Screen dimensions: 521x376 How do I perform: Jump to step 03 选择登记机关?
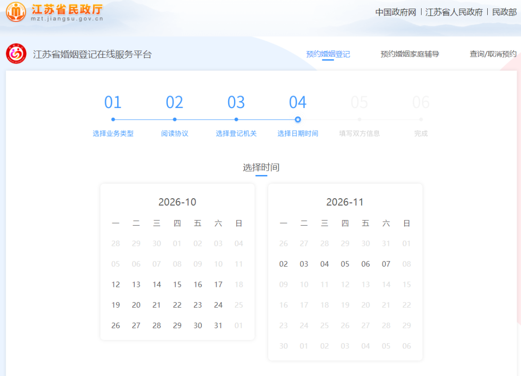click(x=236, y=116)
